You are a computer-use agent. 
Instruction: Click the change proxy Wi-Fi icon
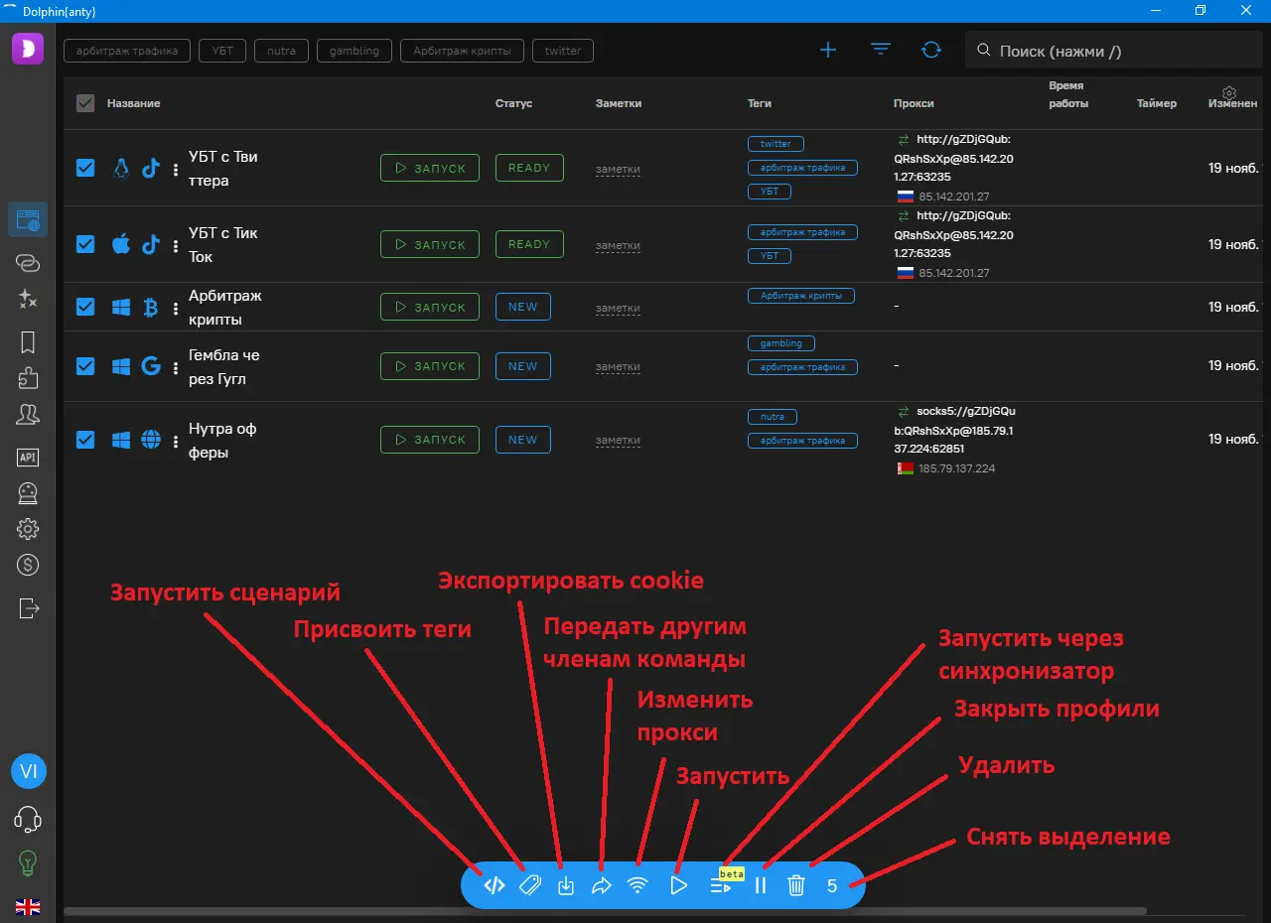click(638, 886)
